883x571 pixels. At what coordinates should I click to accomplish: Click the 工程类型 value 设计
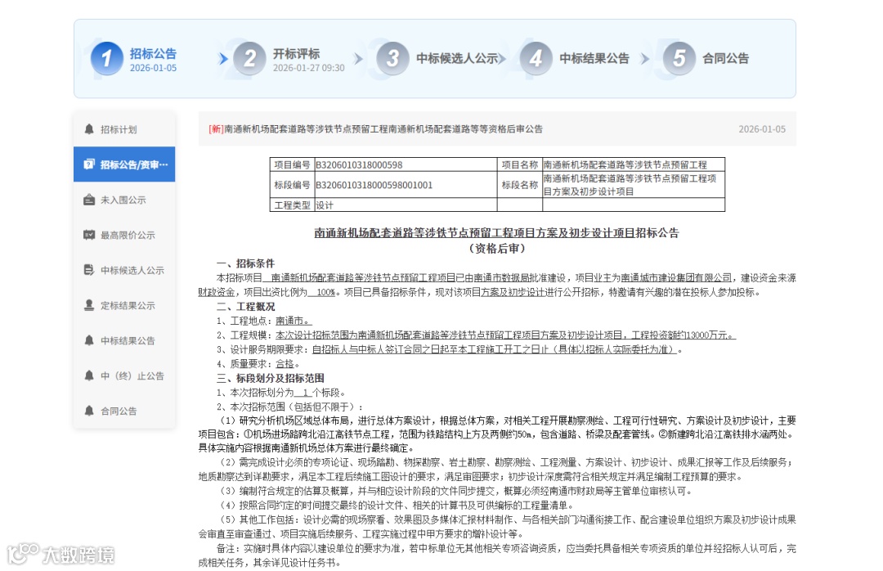click(x=325, y=205)
